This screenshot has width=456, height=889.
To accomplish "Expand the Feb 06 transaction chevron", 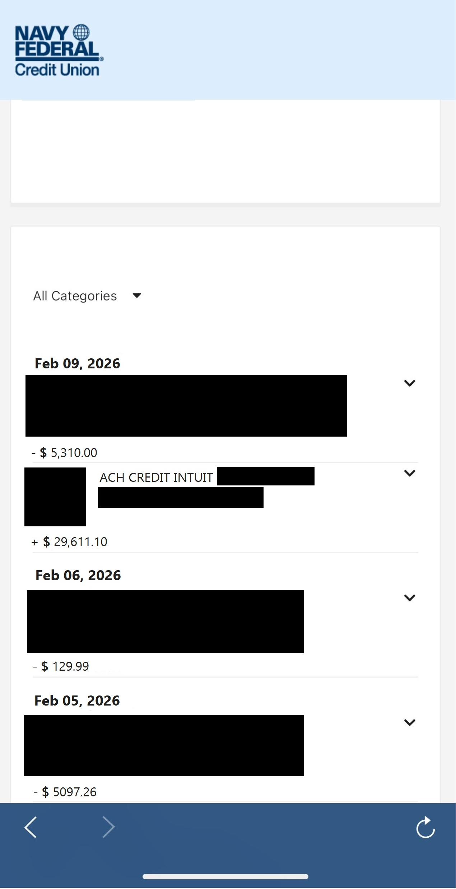I will 410,597.
